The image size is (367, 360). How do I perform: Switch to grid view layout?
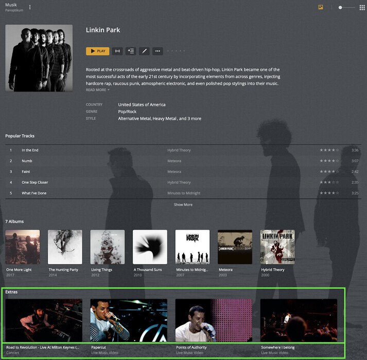click(x=362, y=8)
